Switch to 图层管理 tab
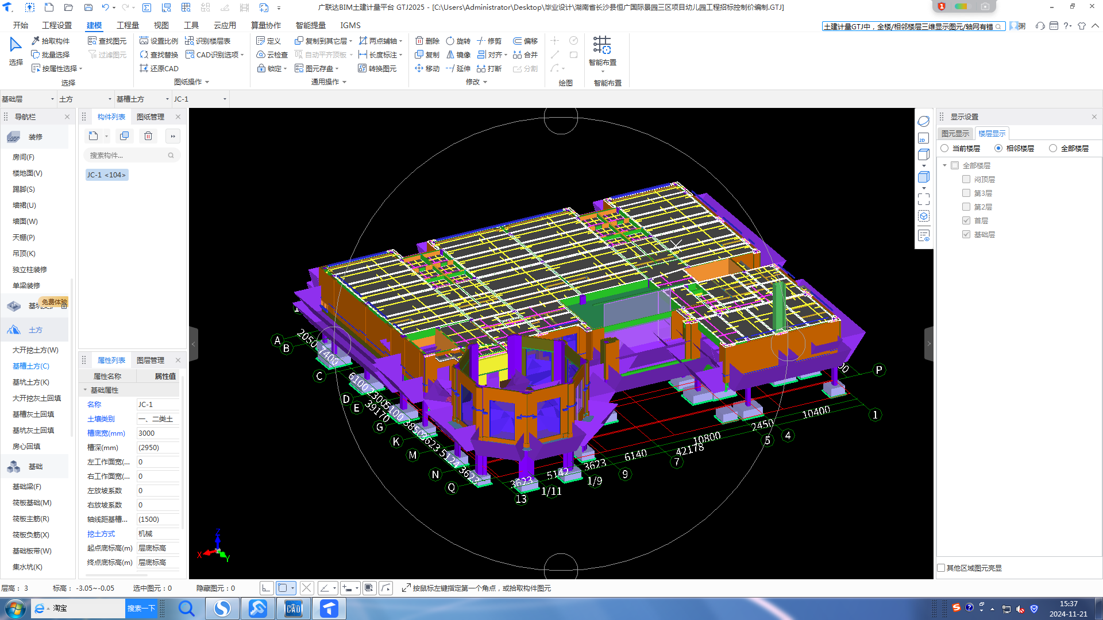Viewport: 1103px width, 620px height. pos(151,360)
